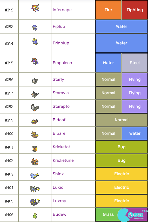
Task: Select the Kricketune sprite icon
Action: click(35, 162)
